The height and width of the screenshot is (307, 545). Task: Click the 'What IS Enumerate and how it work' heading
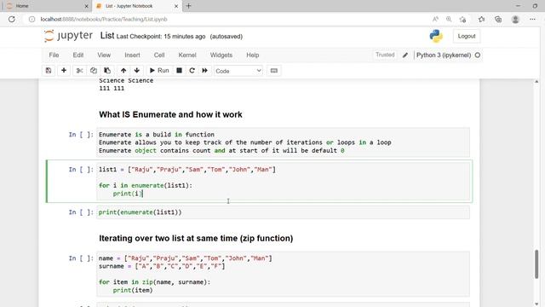click(x=170, y=114)
